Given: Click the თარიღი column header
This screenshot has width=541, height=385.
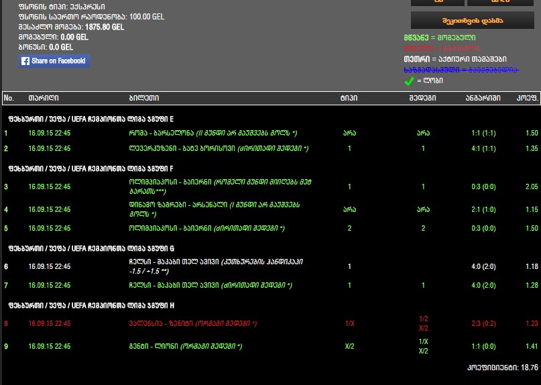Looking at the screenshot, I should pos(44,98).
